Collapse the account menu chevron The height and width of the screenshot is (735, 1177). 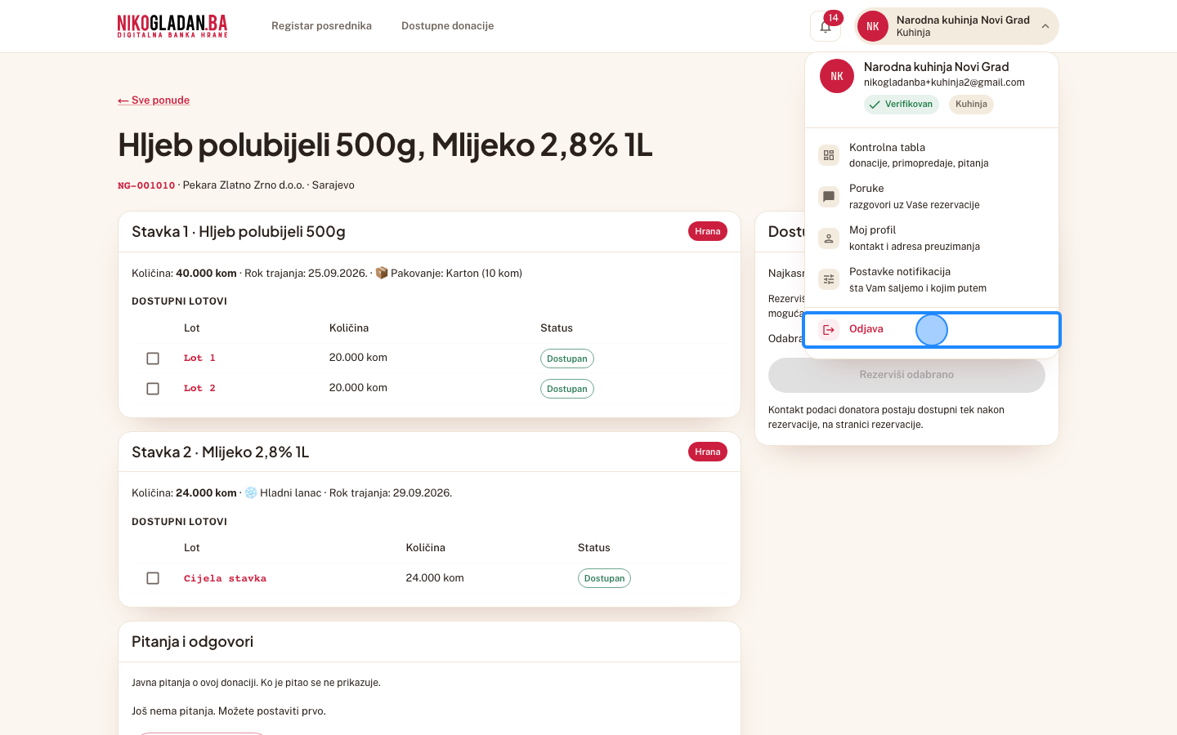point(1045,26)
